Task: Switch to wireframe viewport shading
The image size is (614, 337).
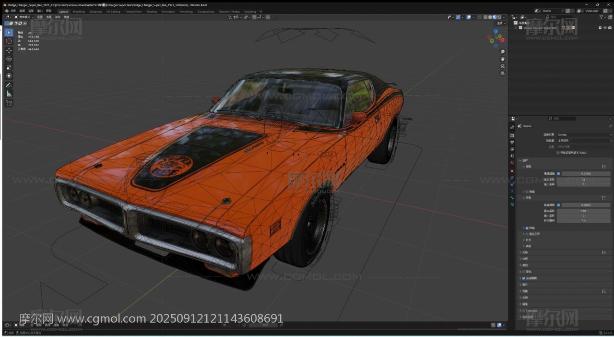Action: [x=485, y=17]
